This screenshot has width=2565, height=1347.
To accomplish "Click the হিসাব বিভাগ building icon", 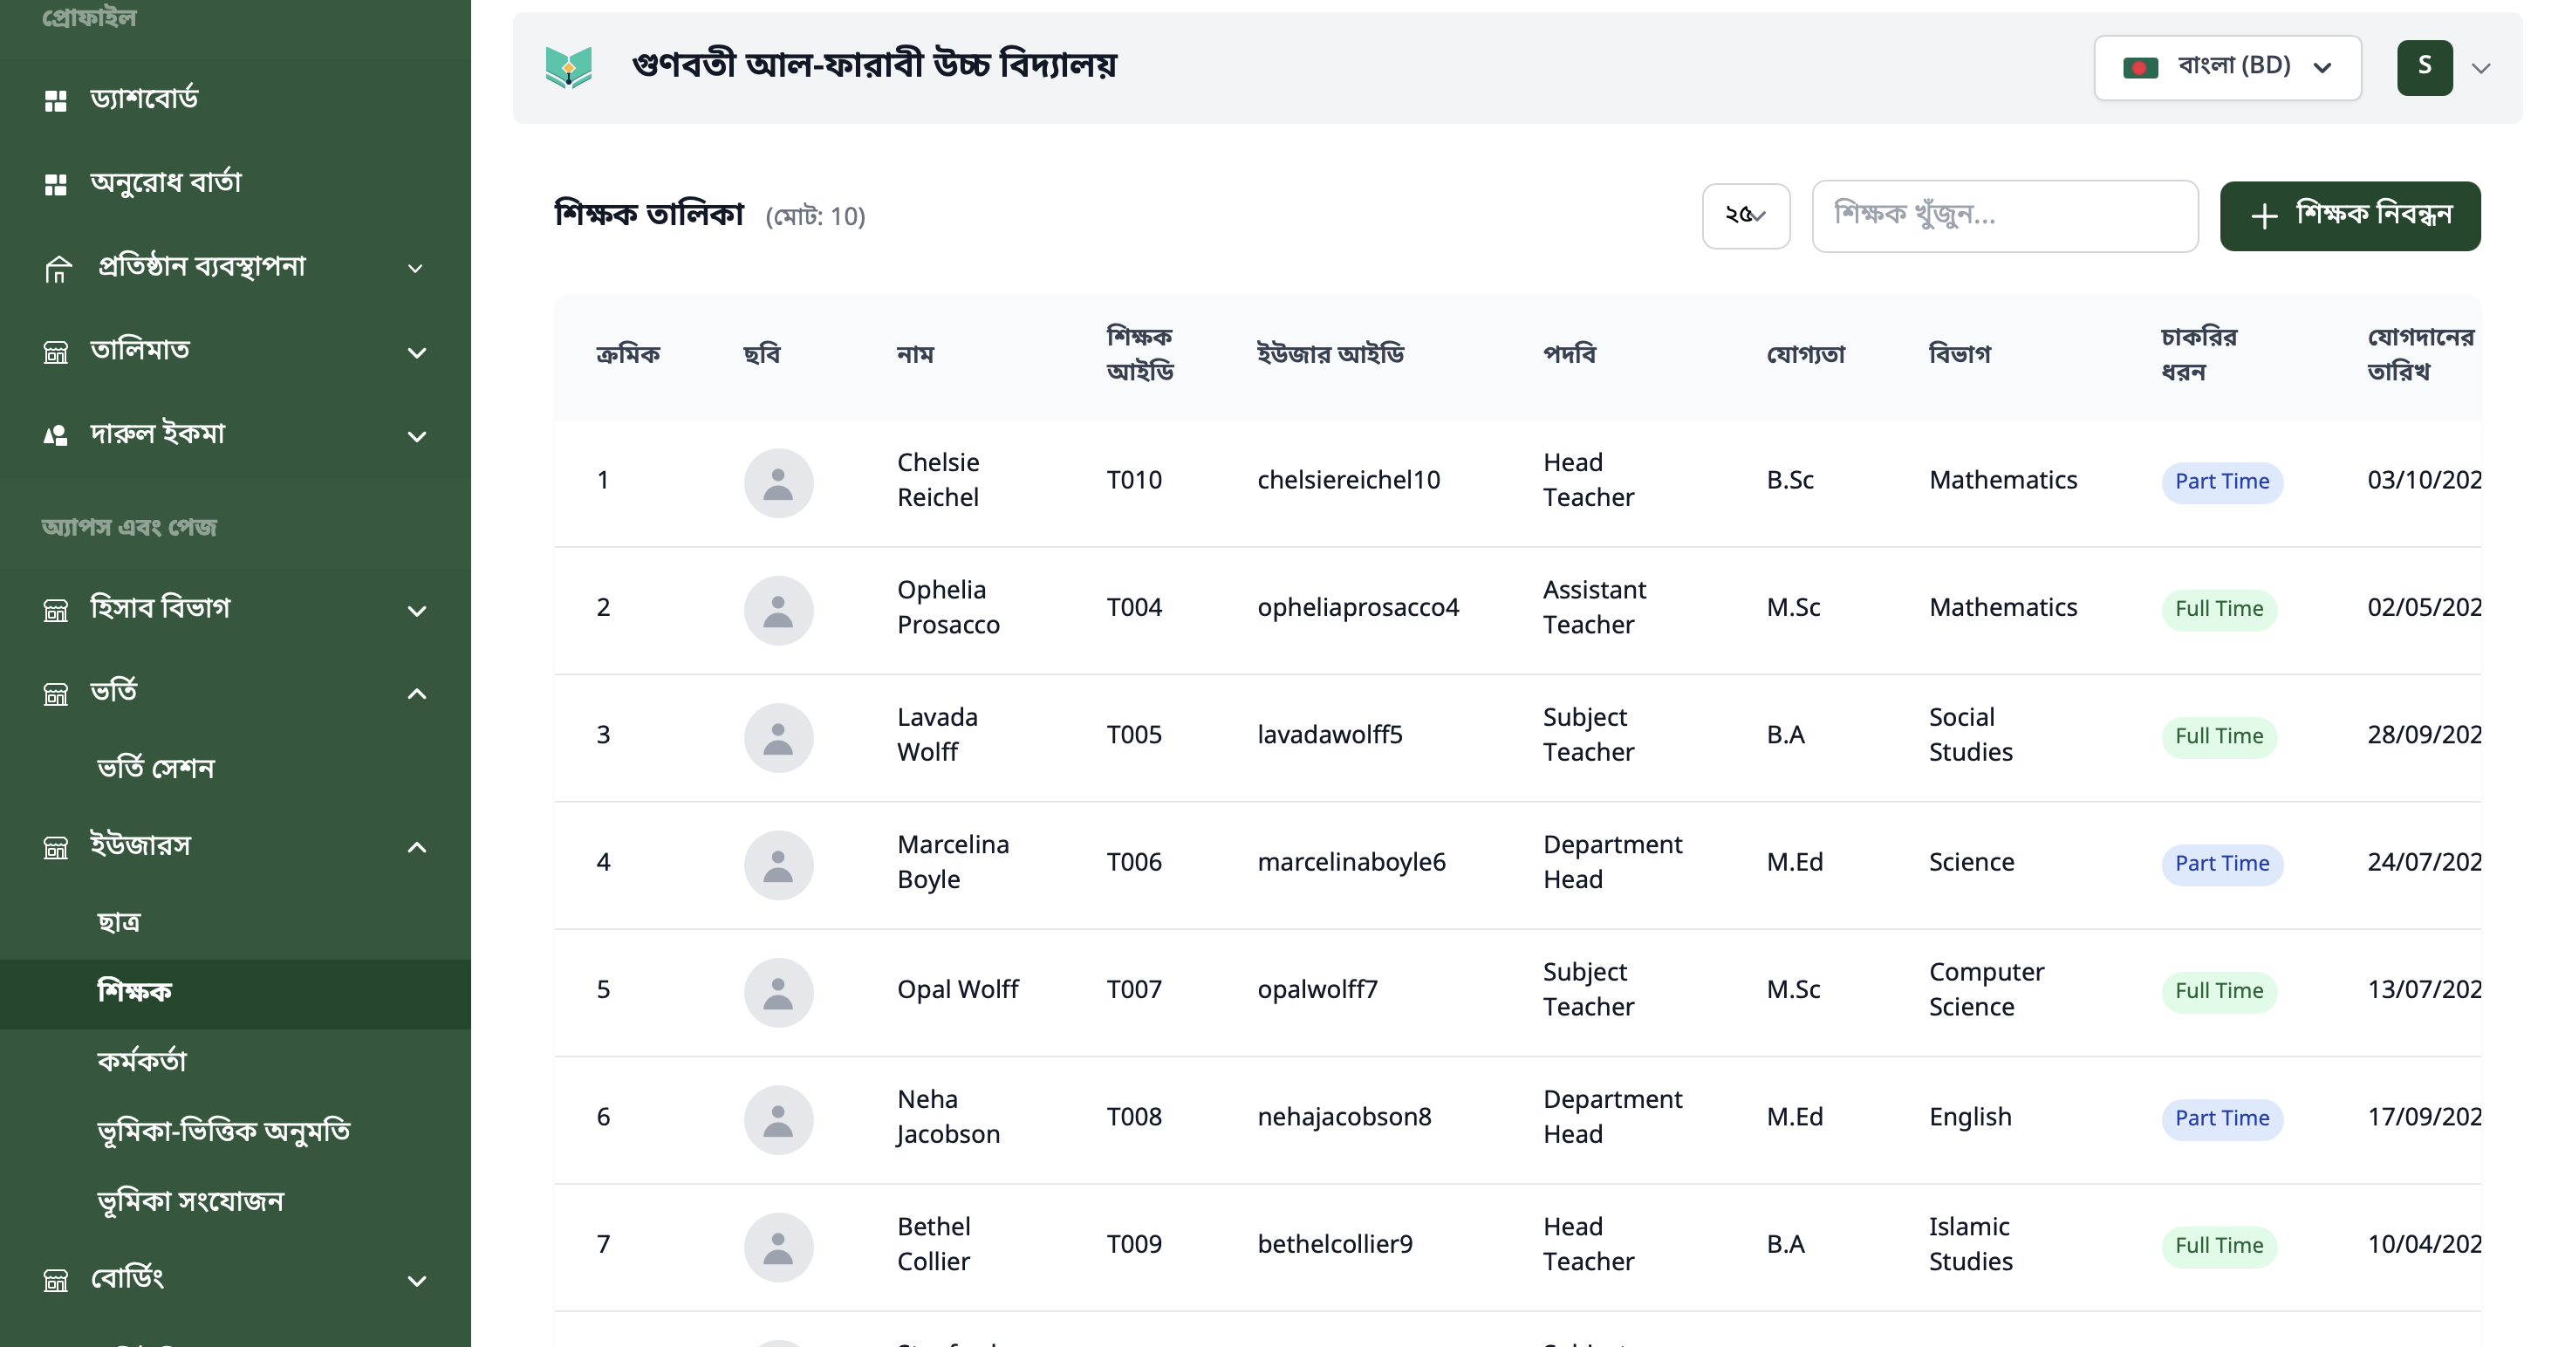I will pos(56,611).
